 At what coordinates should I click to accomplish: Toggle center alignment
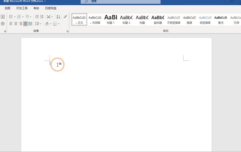pos(16,24)
